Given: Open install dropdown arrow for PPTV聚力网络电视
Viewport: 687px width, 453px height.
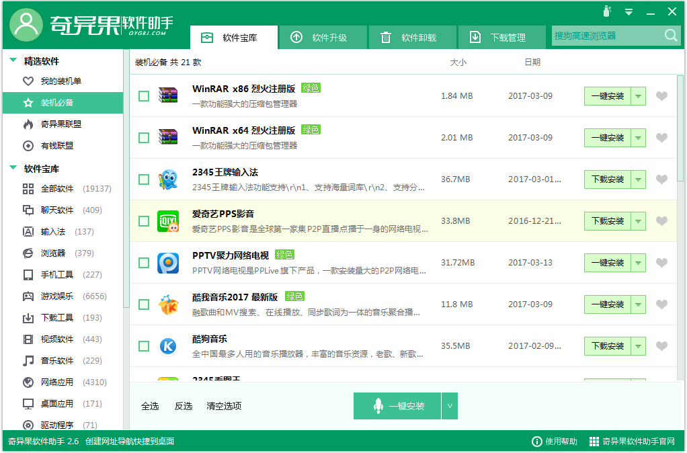Looking at the screenshot, I should pyautogui.click(x=639, y=262).
